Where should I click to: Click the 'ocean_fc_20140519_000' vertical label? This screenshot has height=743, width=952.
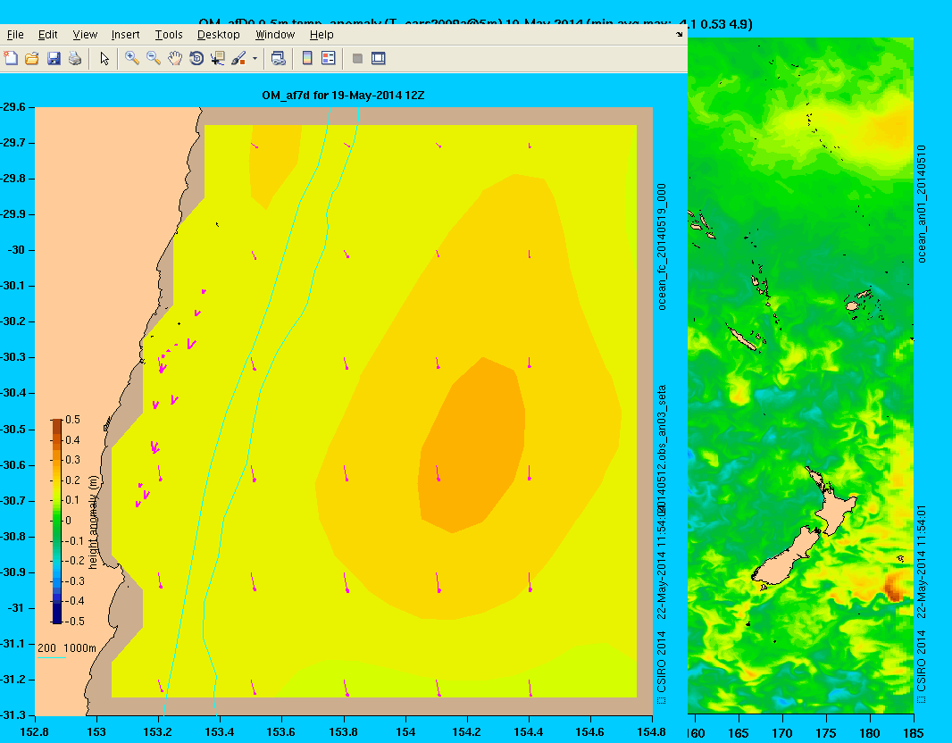(x=662, y=246)
